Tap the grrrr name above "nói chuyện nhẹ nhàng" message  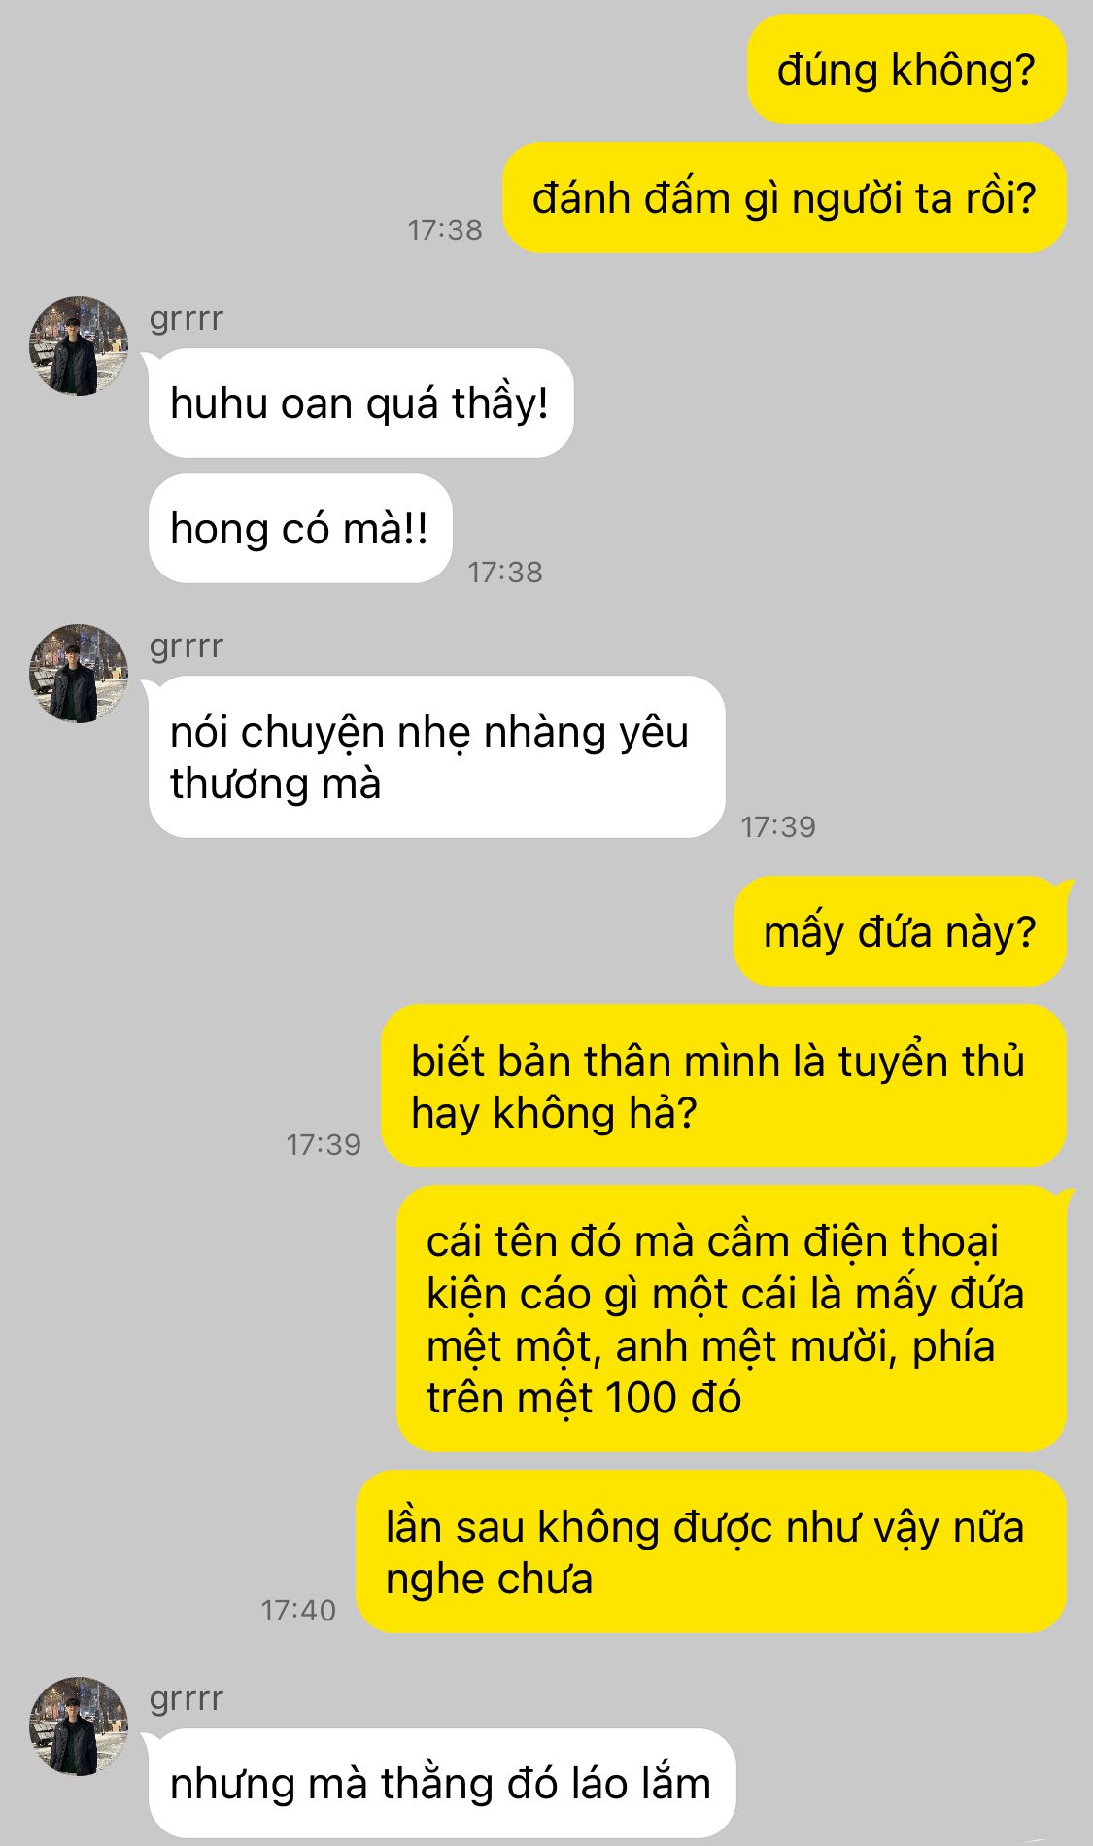187,646
